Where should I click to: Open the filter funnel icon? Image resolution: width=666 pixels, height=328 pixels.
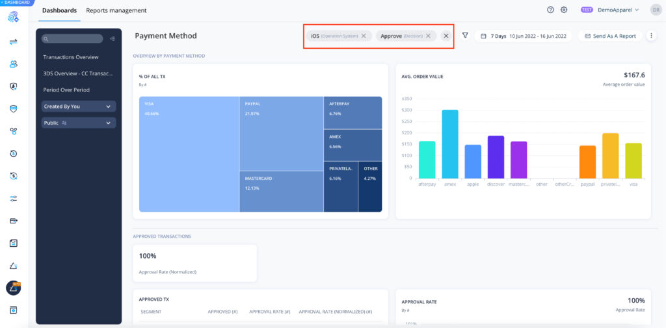point(465,36)
